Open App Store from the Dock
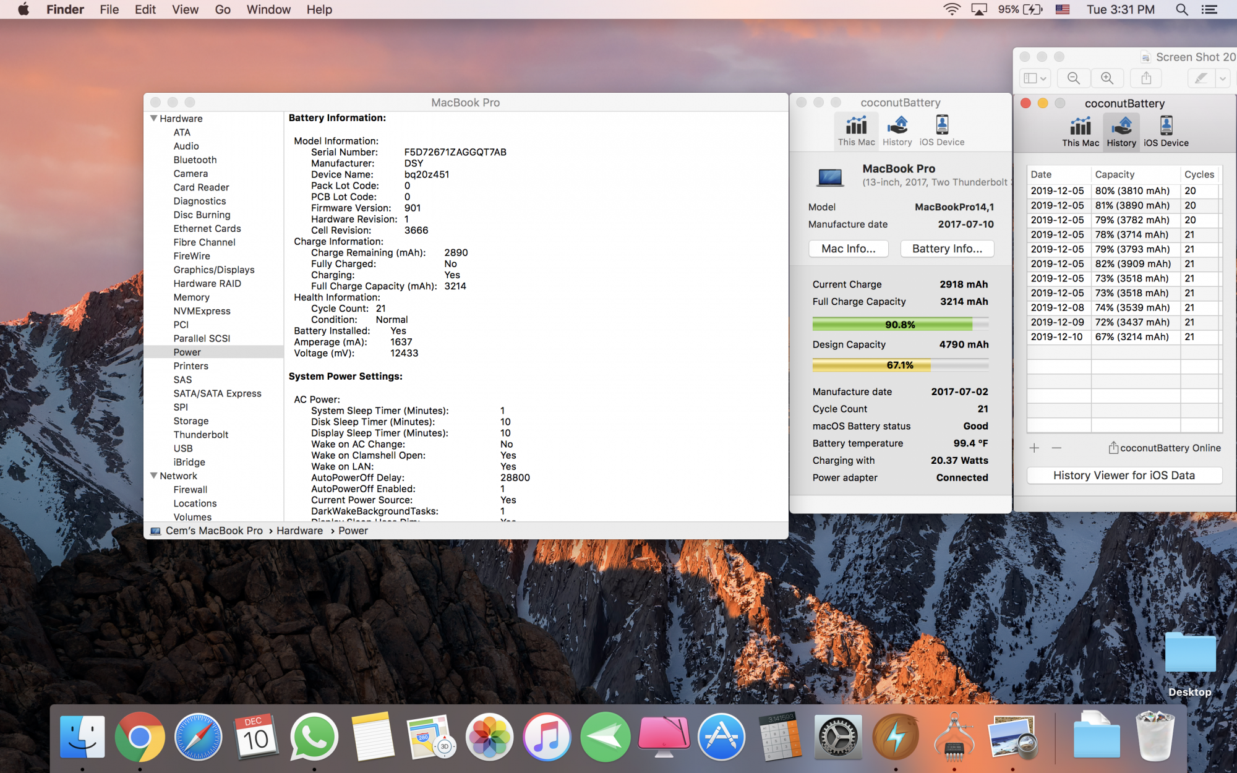 tap(721, 737)
